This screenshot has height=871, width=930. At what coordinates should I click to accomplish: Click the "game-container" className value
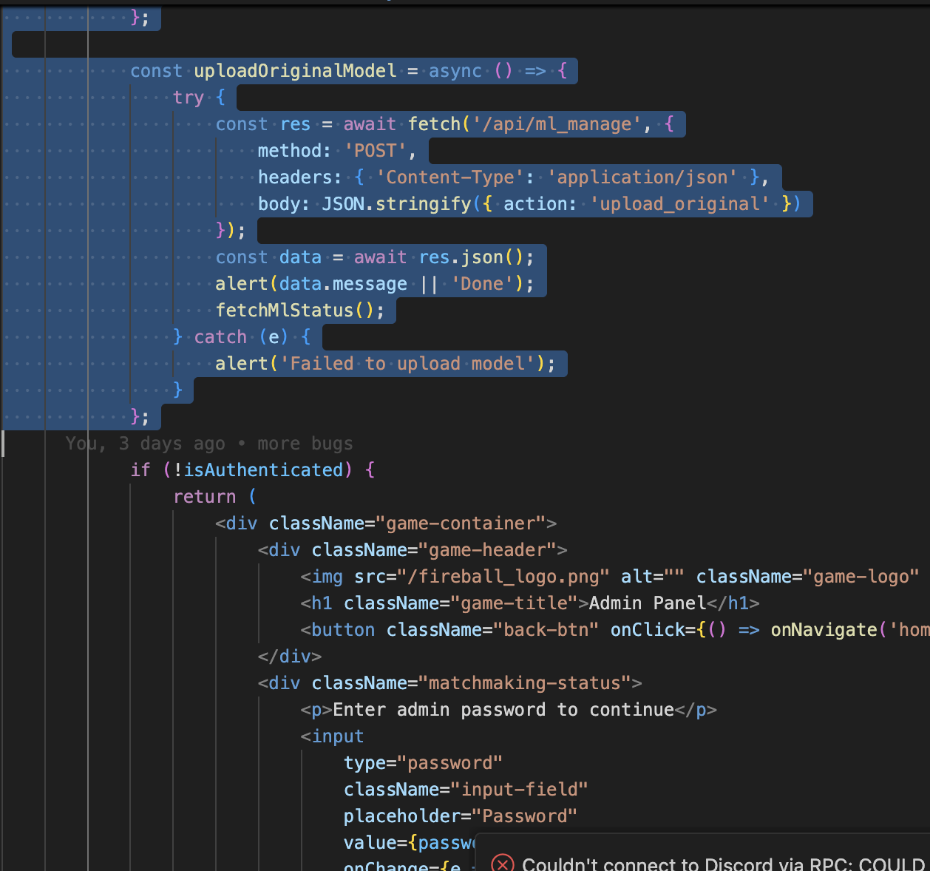(x=461, y=523)
